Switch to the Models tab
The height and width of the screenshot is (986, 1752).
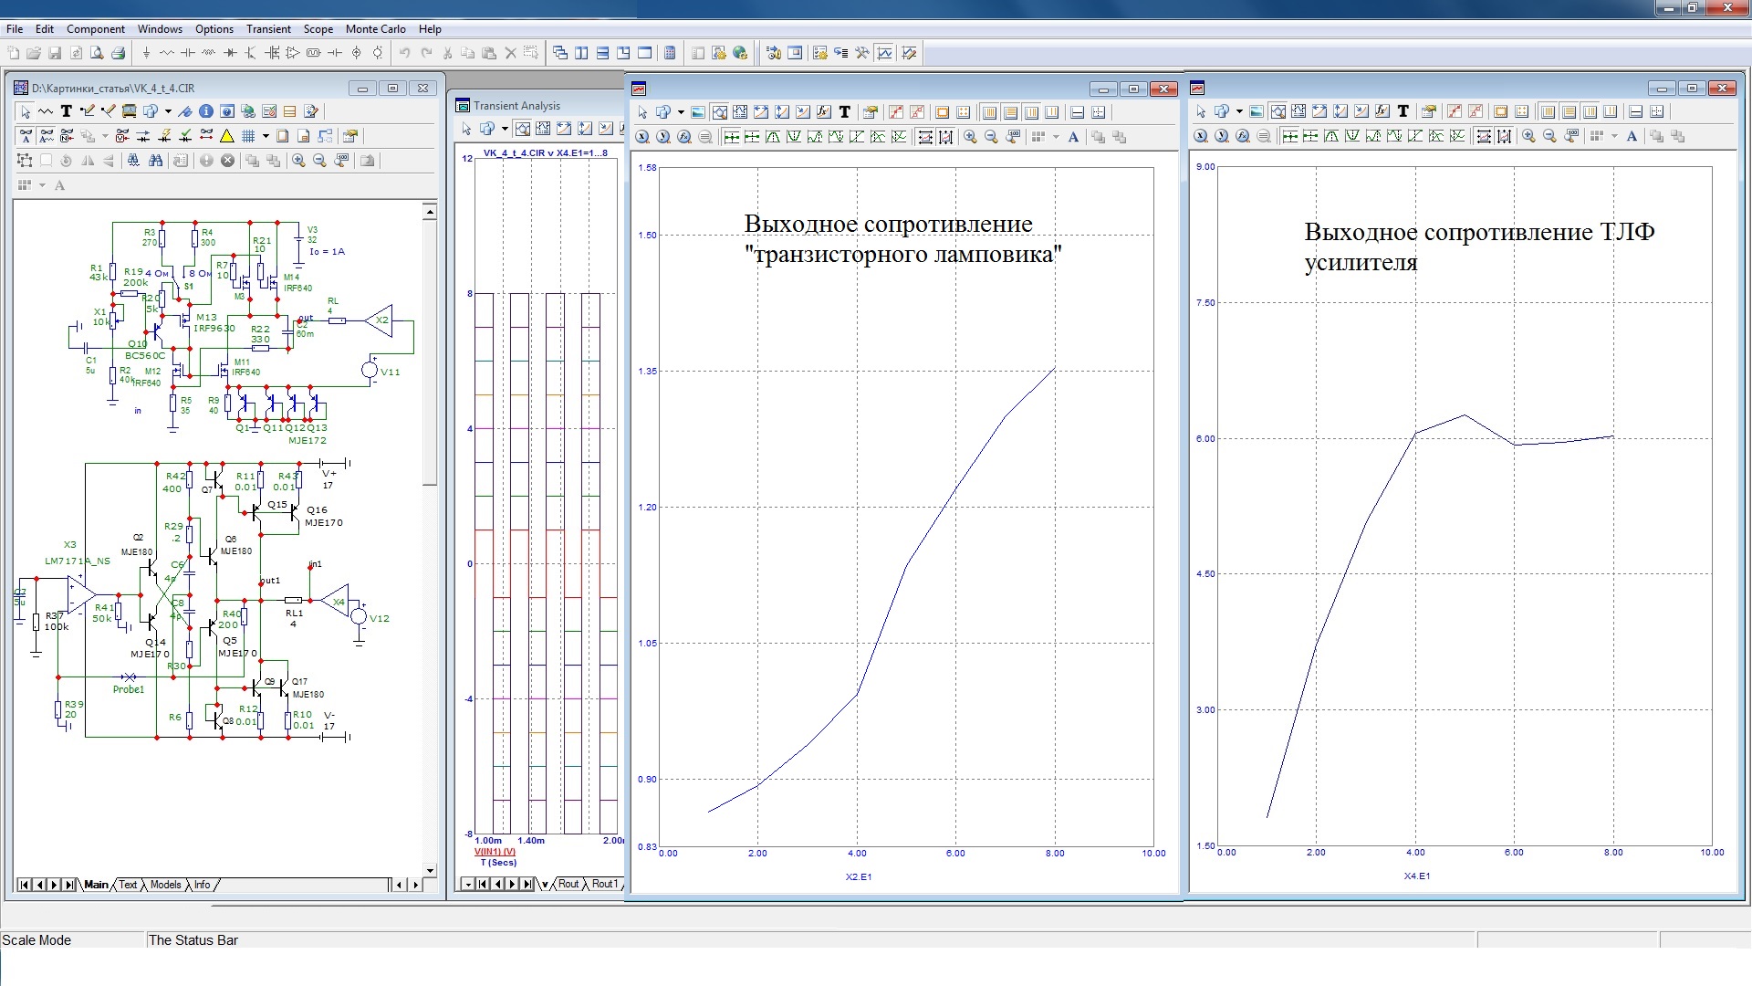point(165,885)
